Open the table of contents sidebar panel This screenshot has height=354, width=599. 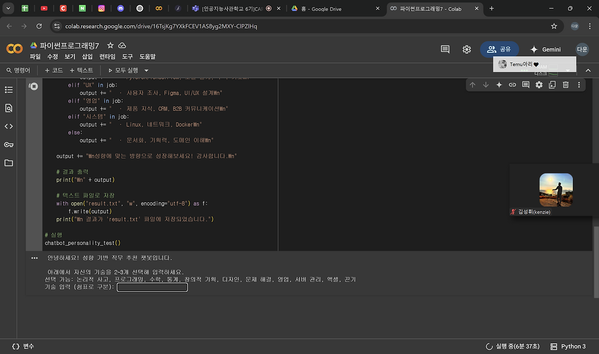(9, 89)
